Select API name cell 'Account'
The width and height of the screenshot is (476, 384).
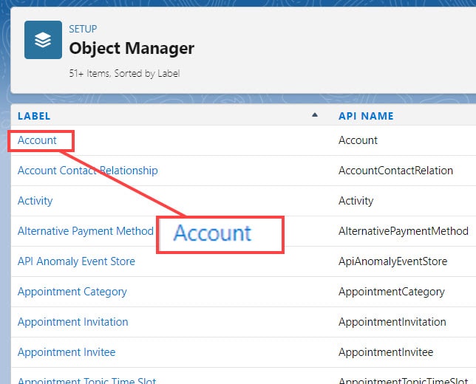pyautogui.click(x=358, y=140)
